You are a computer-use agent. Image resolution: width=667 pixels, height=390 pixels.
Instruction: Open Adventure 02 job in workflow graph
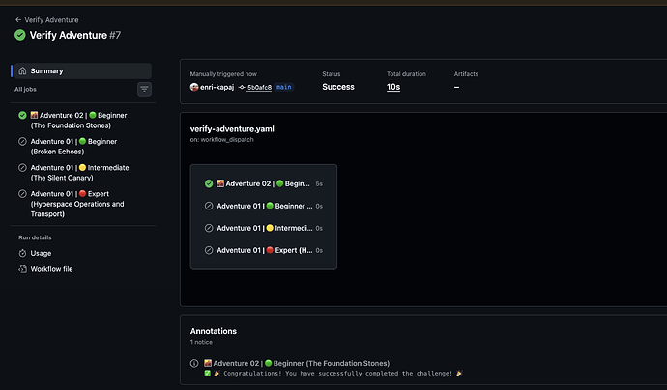[263, 184]
